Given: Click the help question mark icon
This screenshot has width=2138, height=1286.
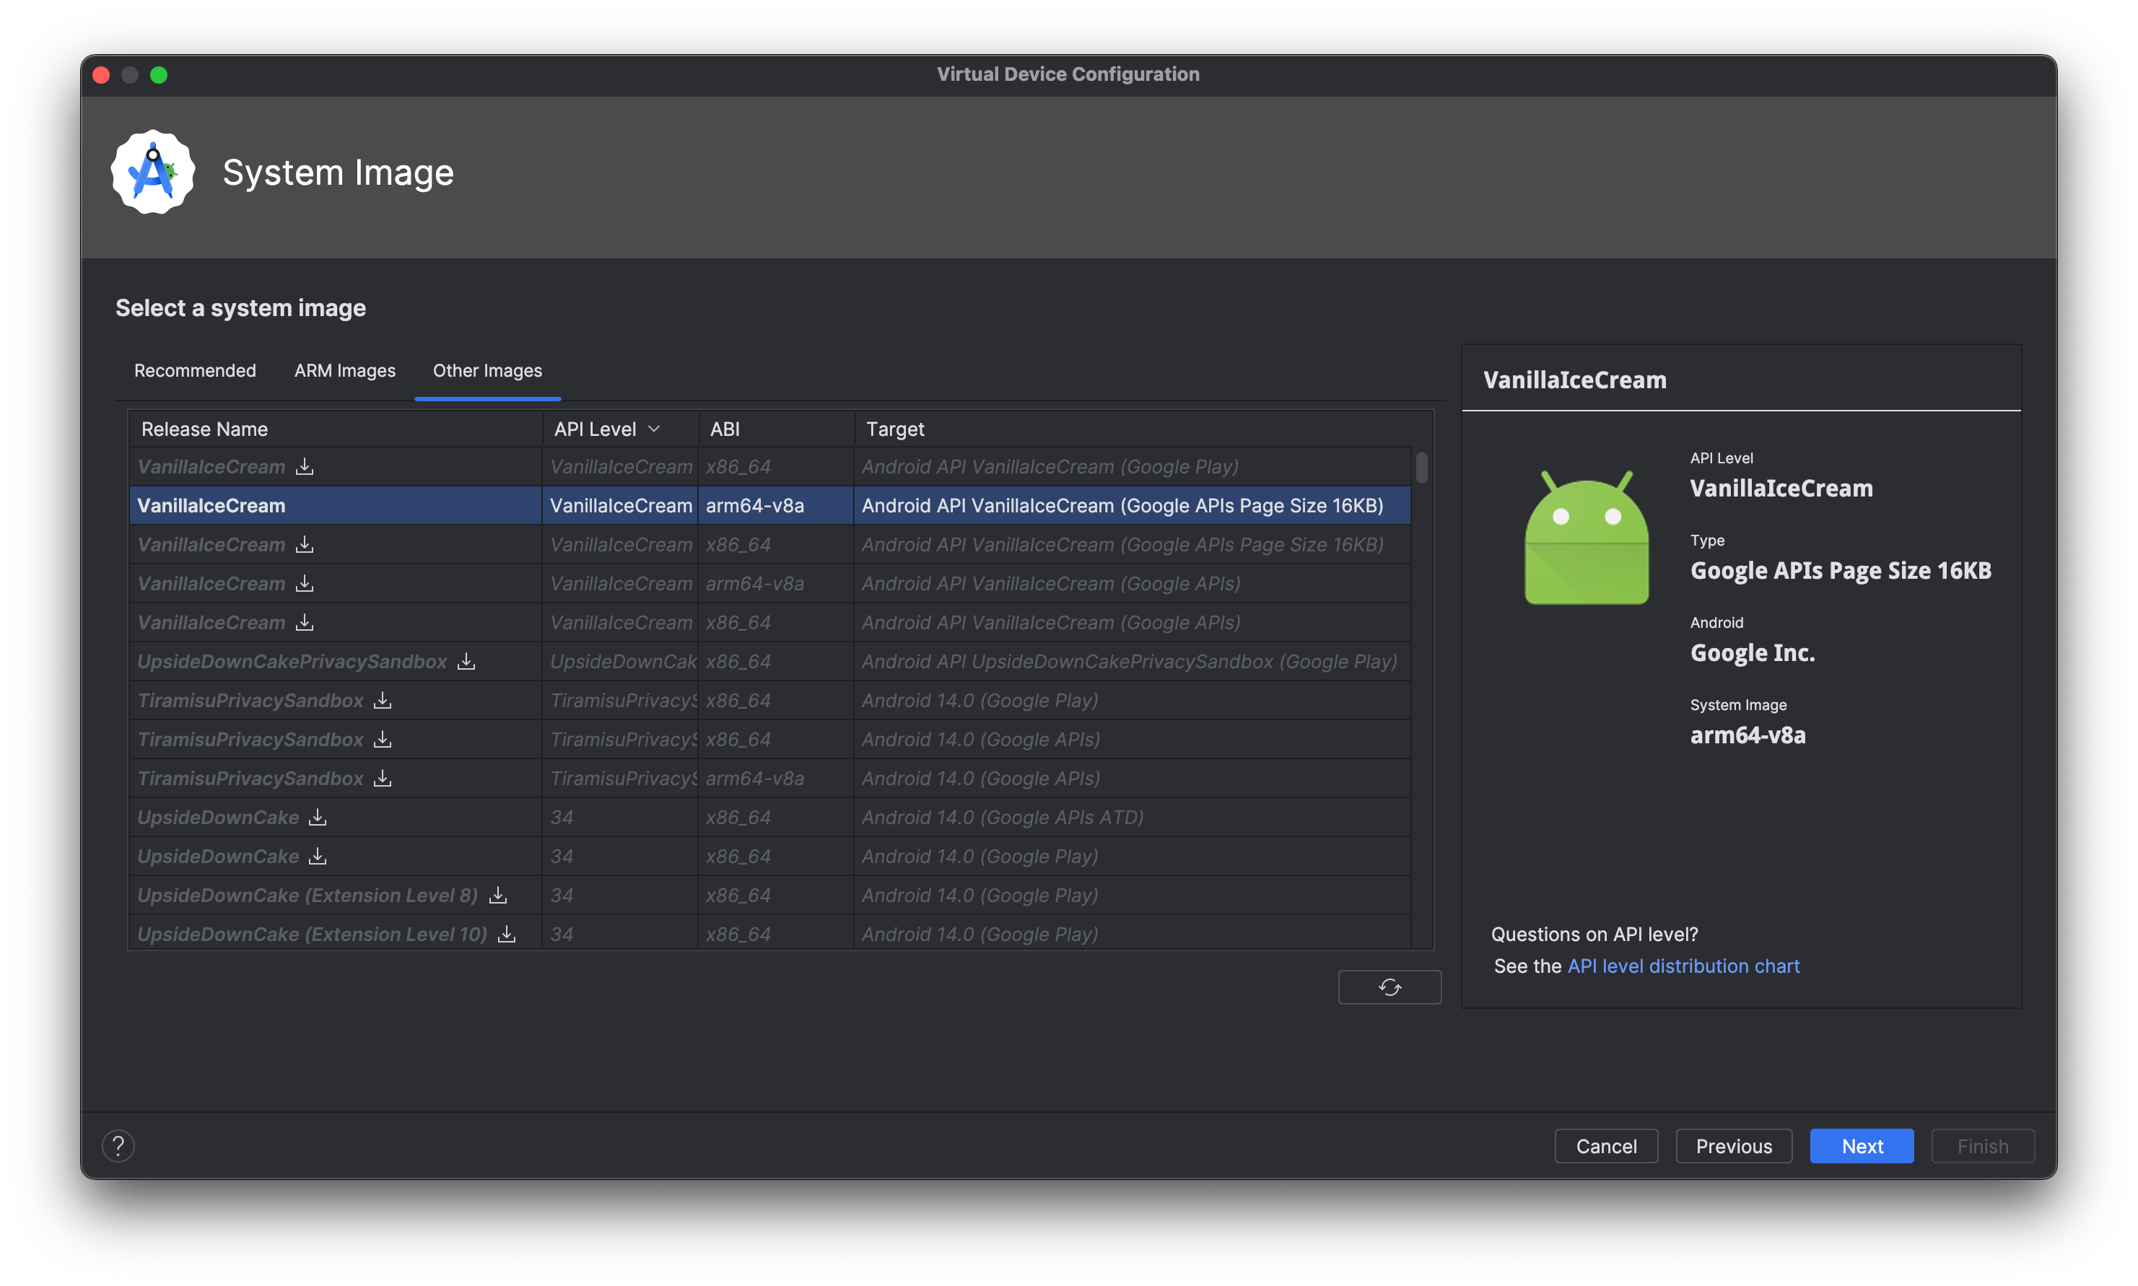Looking at the screenshot, I should pos(118,1144).
